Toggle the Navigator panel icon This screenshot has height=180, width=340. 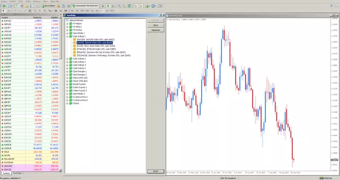pyautogui.click(x=26, y=6)
